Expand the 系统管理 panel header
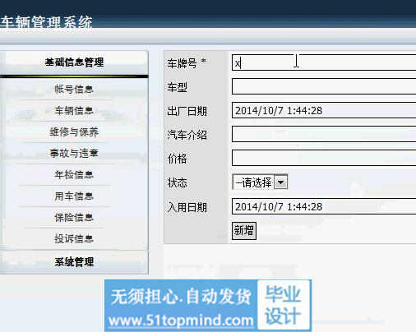Screen dimensions: 416x332 pyautogui.click(x=74, y=262)
